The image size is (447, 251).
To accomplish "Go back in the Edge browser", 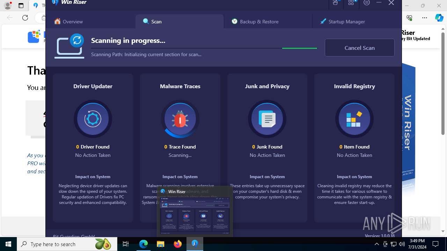I will (10, 18).
